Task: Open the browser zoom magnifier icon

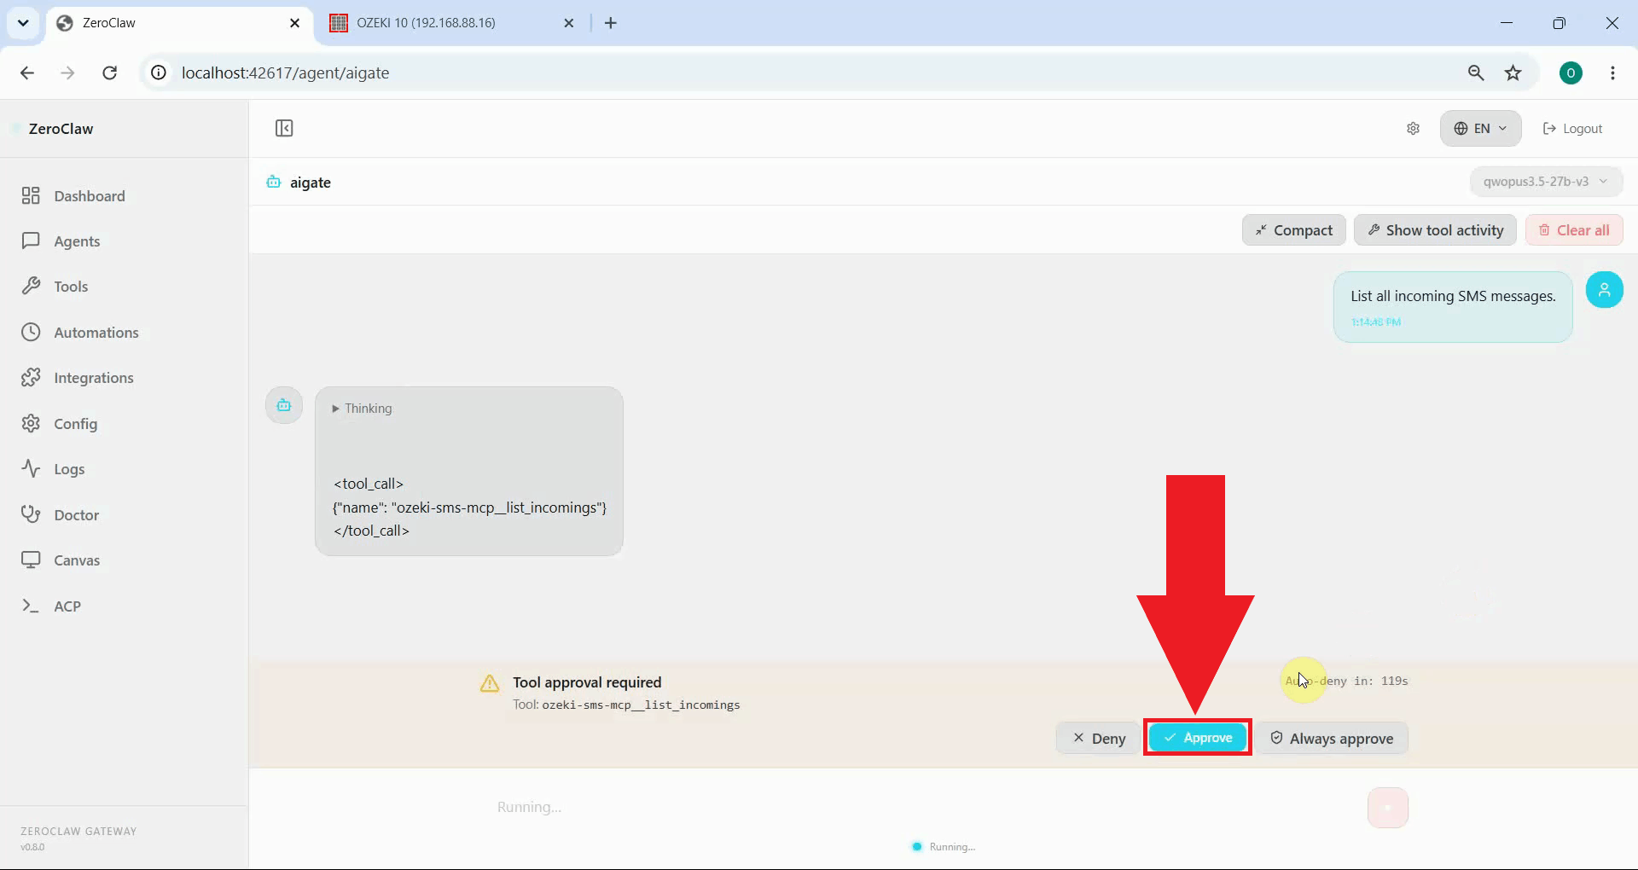Action: coord(1475,73)
